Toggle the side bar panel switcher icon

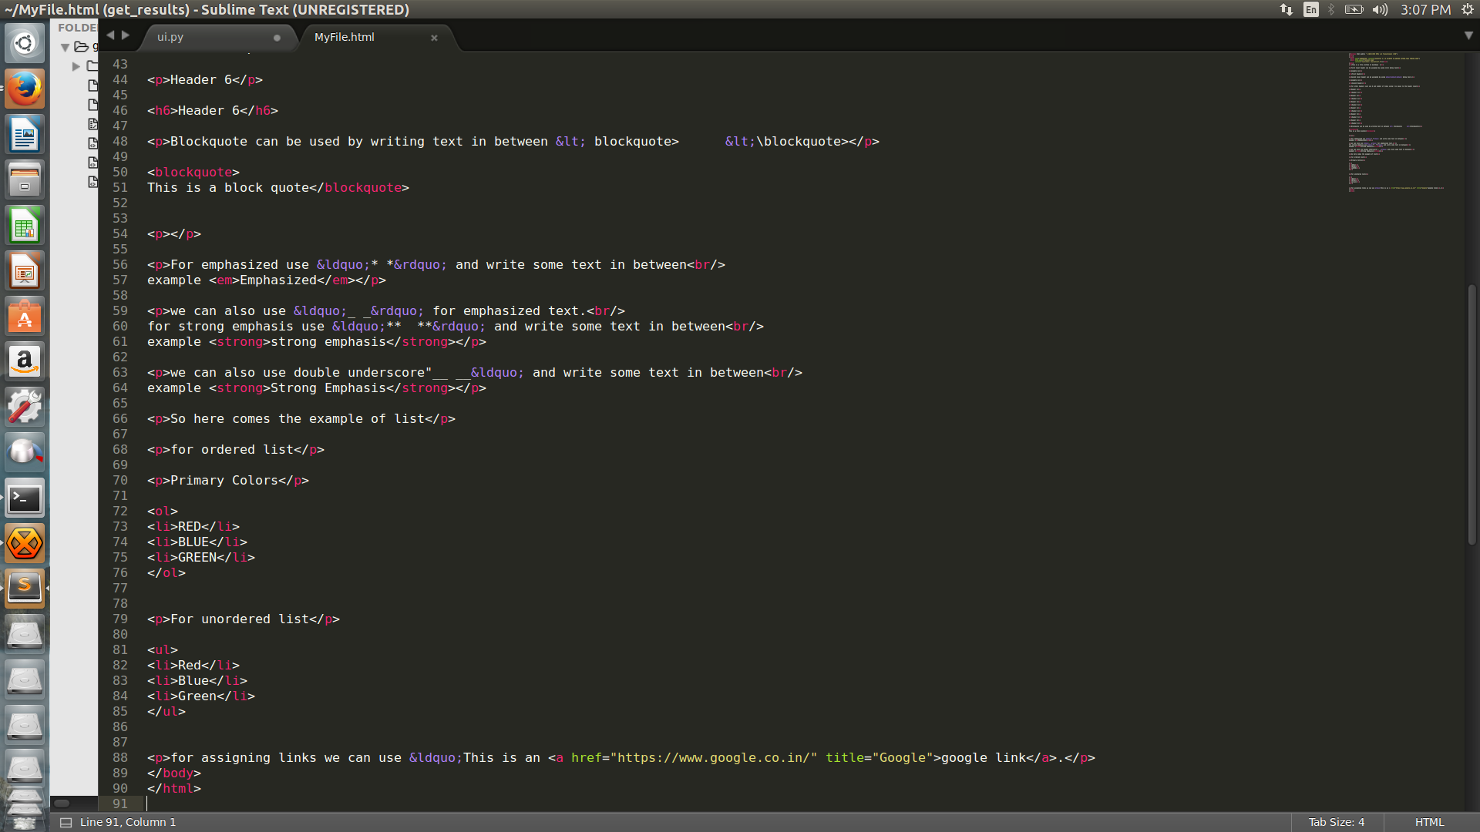pyautogui.click(x=66, y=822)
